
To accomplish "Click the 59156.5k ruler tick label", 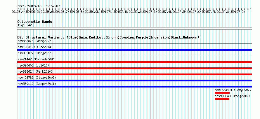I will point(33,12).
